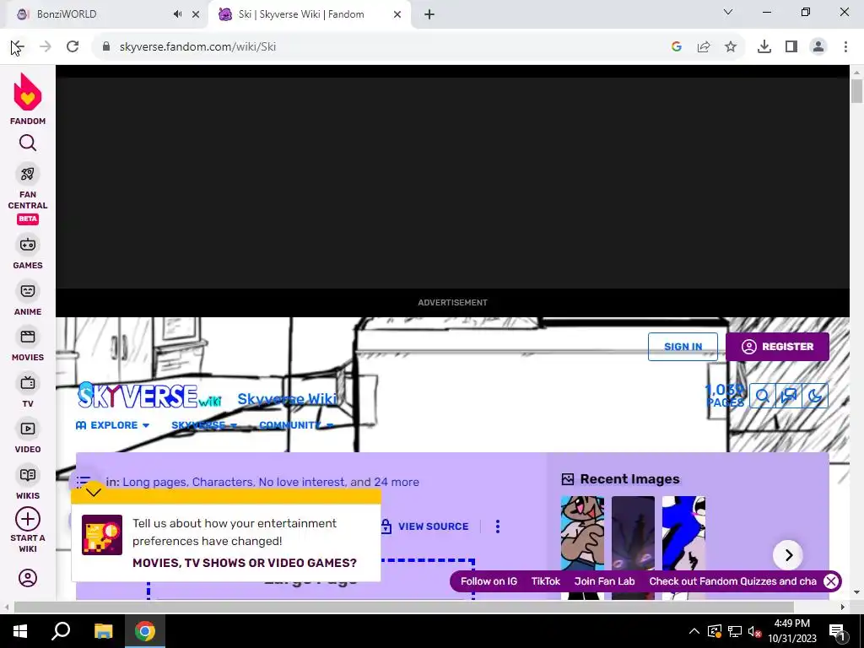Open the Wikis sidebar icon
The height and width of the screenshot is (648, 864).
point(28,474)
